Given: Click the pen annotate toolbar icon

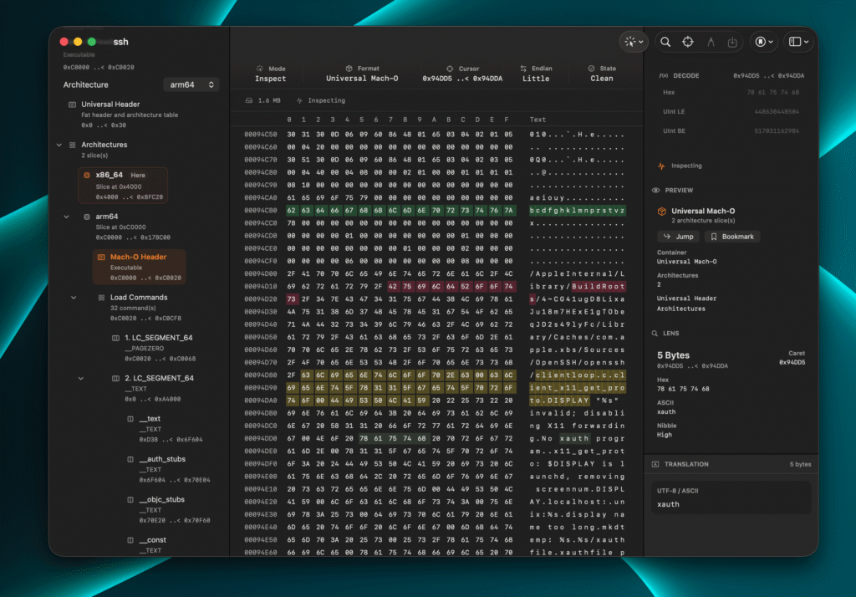Looking at the screenshot, I should pos(711,42).
